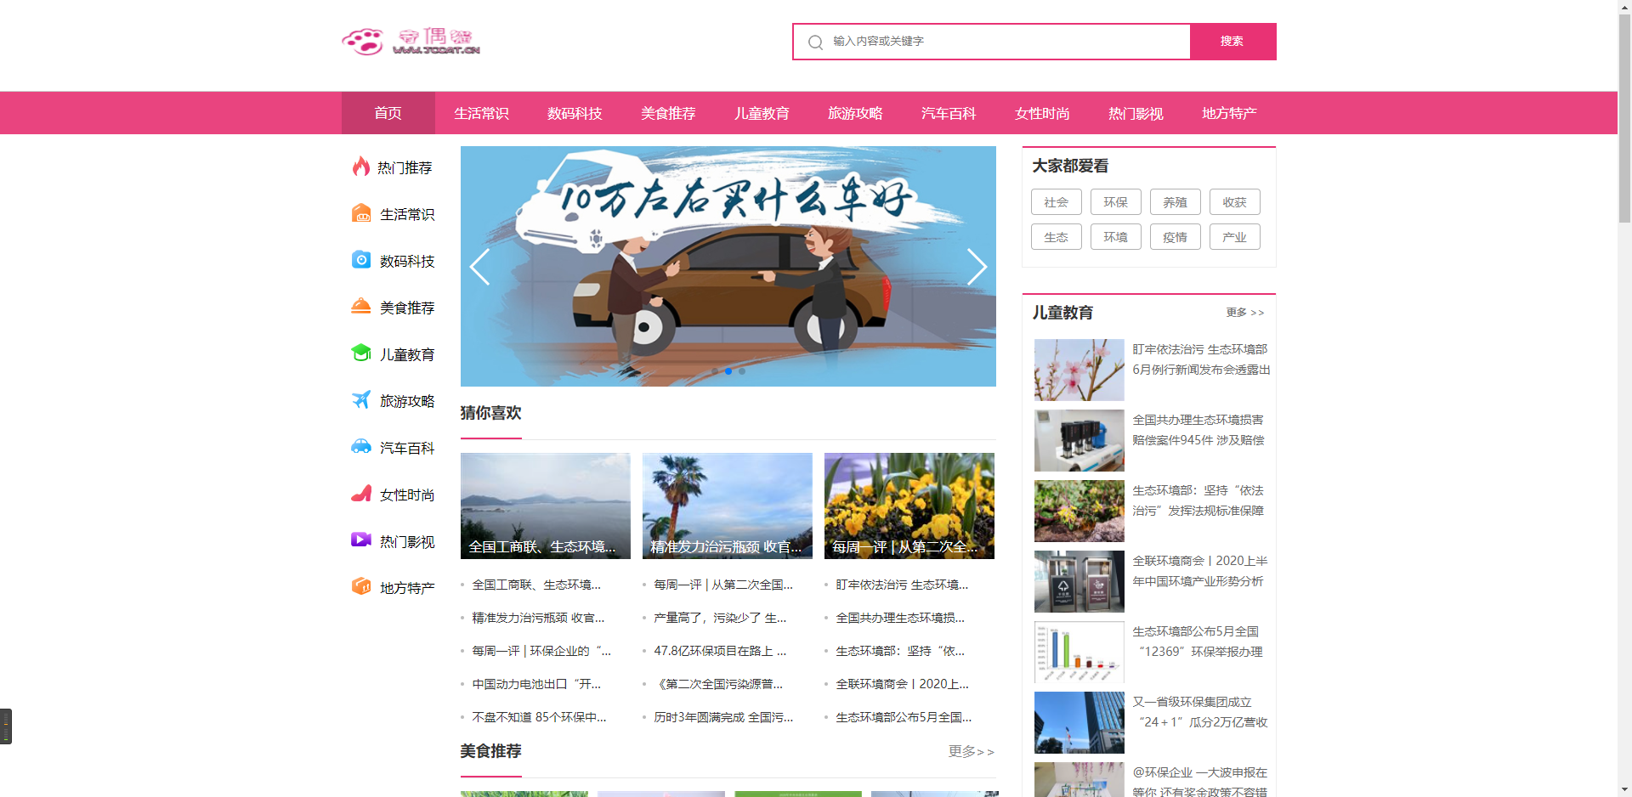Click the 搜索 search button
The width and height of the screenshot is (1632, 797).
(x=1232, y=42)
